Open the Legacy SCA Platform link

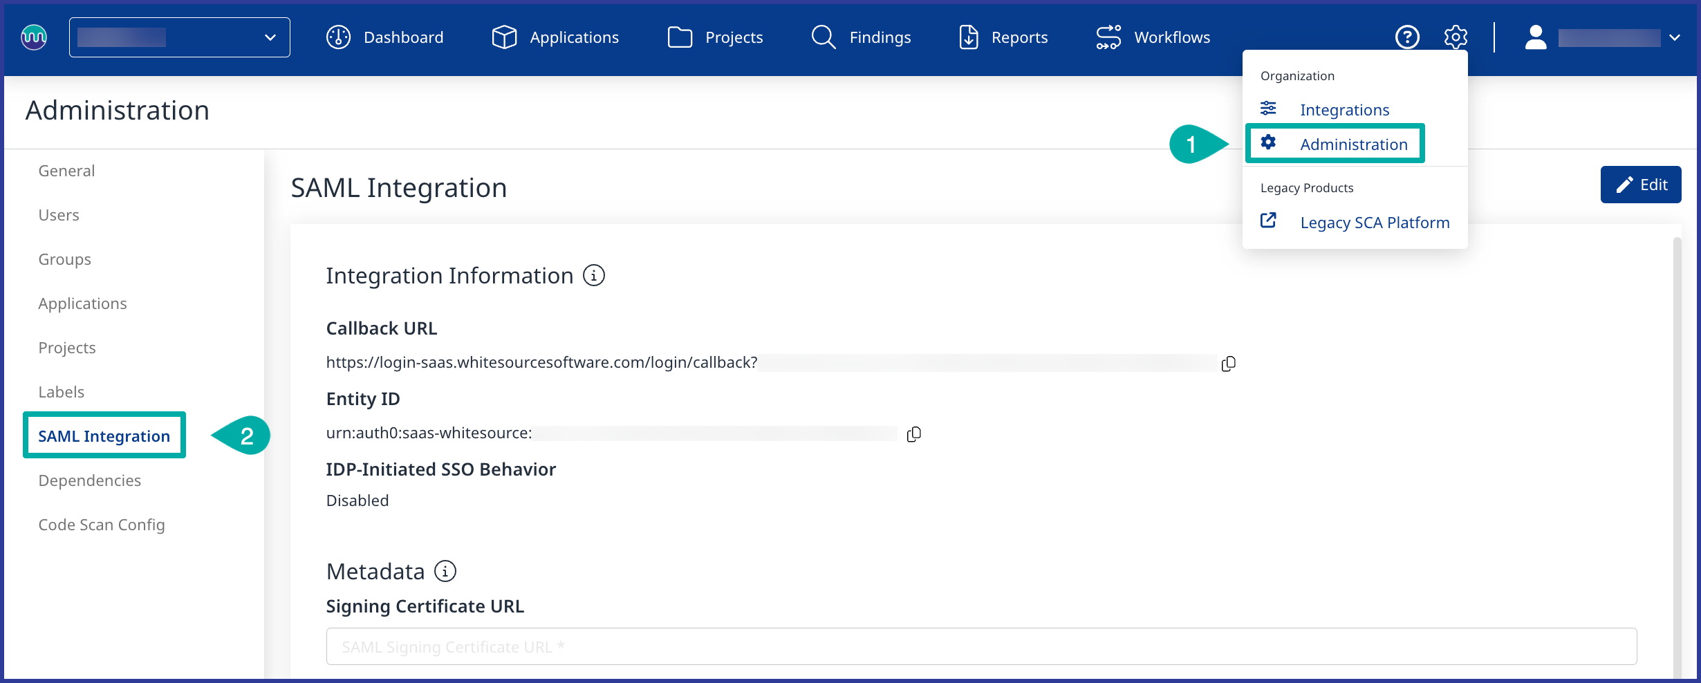1374,223
